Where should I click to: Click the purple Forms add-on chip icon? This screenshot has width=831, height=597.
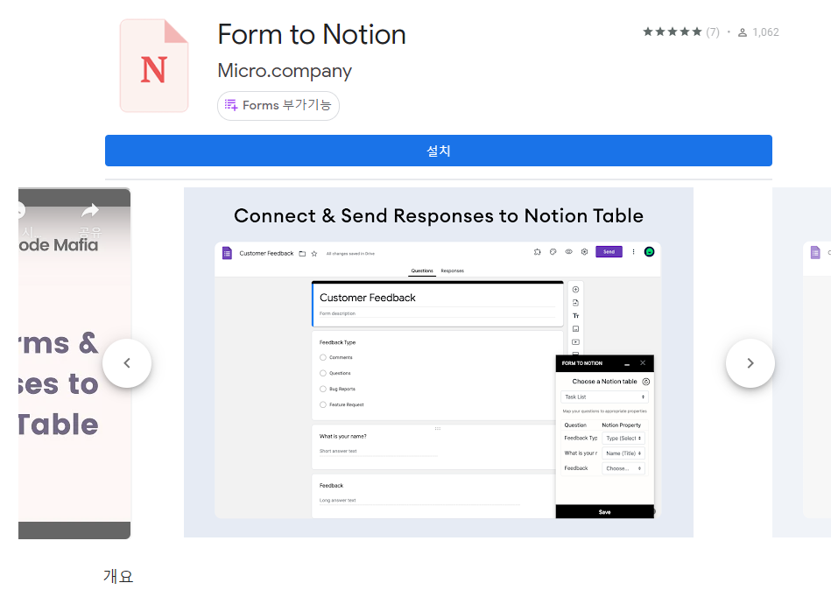pos(231,105)
